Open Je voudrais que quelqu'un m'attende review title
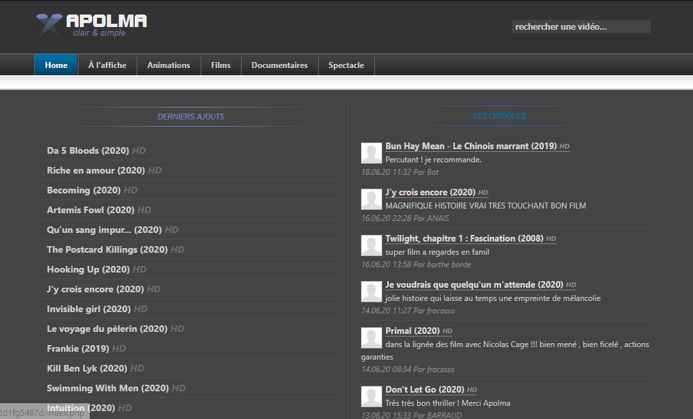 [474, 284]
